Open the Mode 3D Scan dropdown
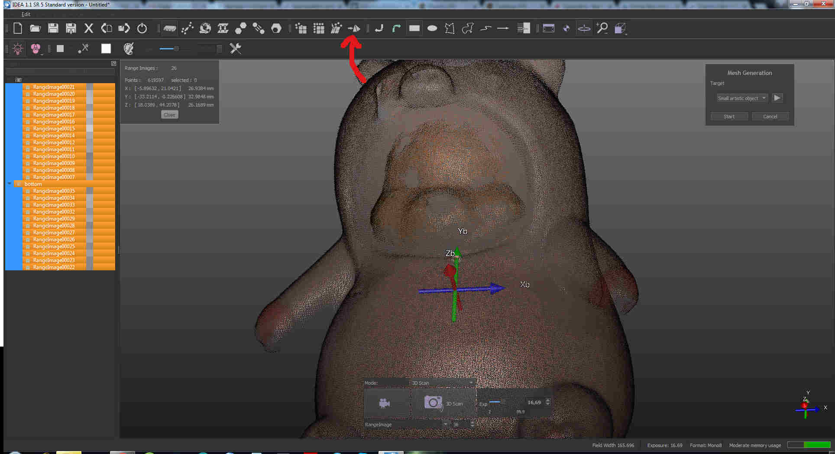 (442, 383)
